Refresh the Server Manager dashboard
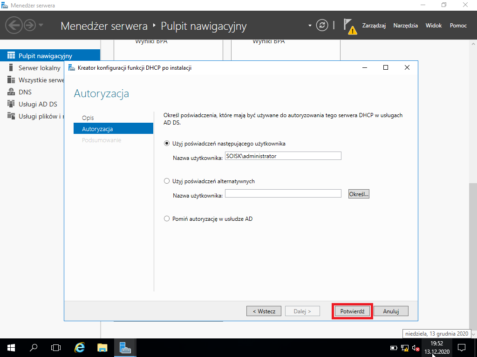477x357 pixels. (x=322, y=25)
